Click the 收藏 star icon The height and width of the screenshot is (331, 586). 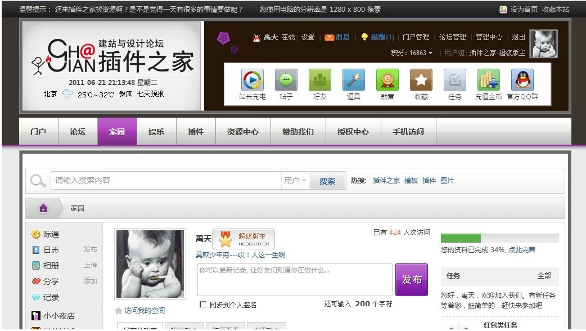[421, 80]
